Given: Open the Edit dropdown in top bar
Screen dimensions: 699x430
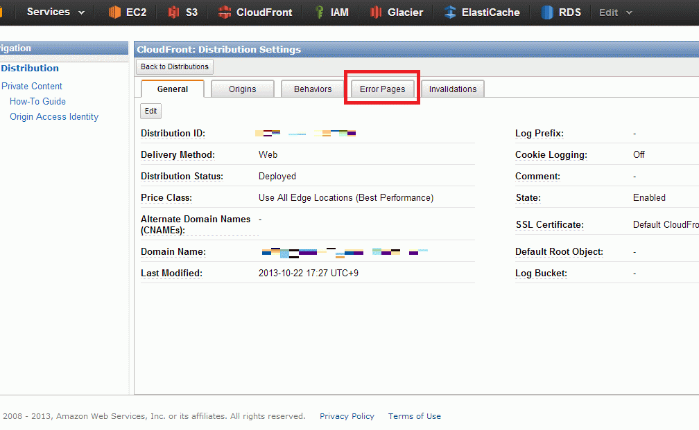Looking at the screenshot, I should click(x=616, y=12).
